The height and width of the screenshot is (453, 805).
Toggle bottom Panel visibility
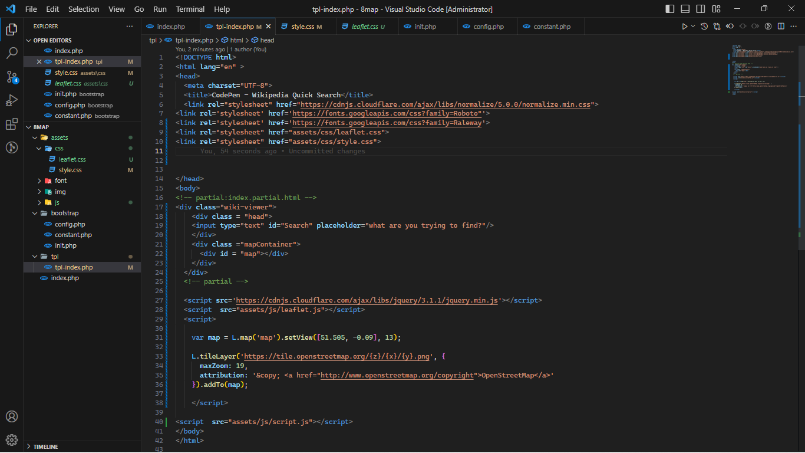tap(685, 9)
